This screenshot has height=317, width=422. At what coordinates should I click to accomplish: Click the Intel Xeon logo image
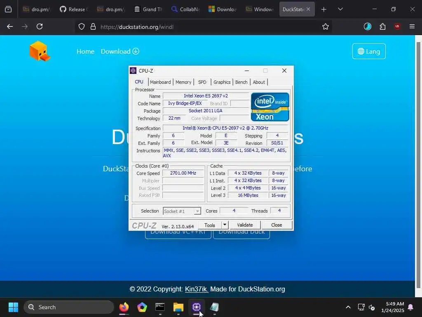(x=270, y=107)
